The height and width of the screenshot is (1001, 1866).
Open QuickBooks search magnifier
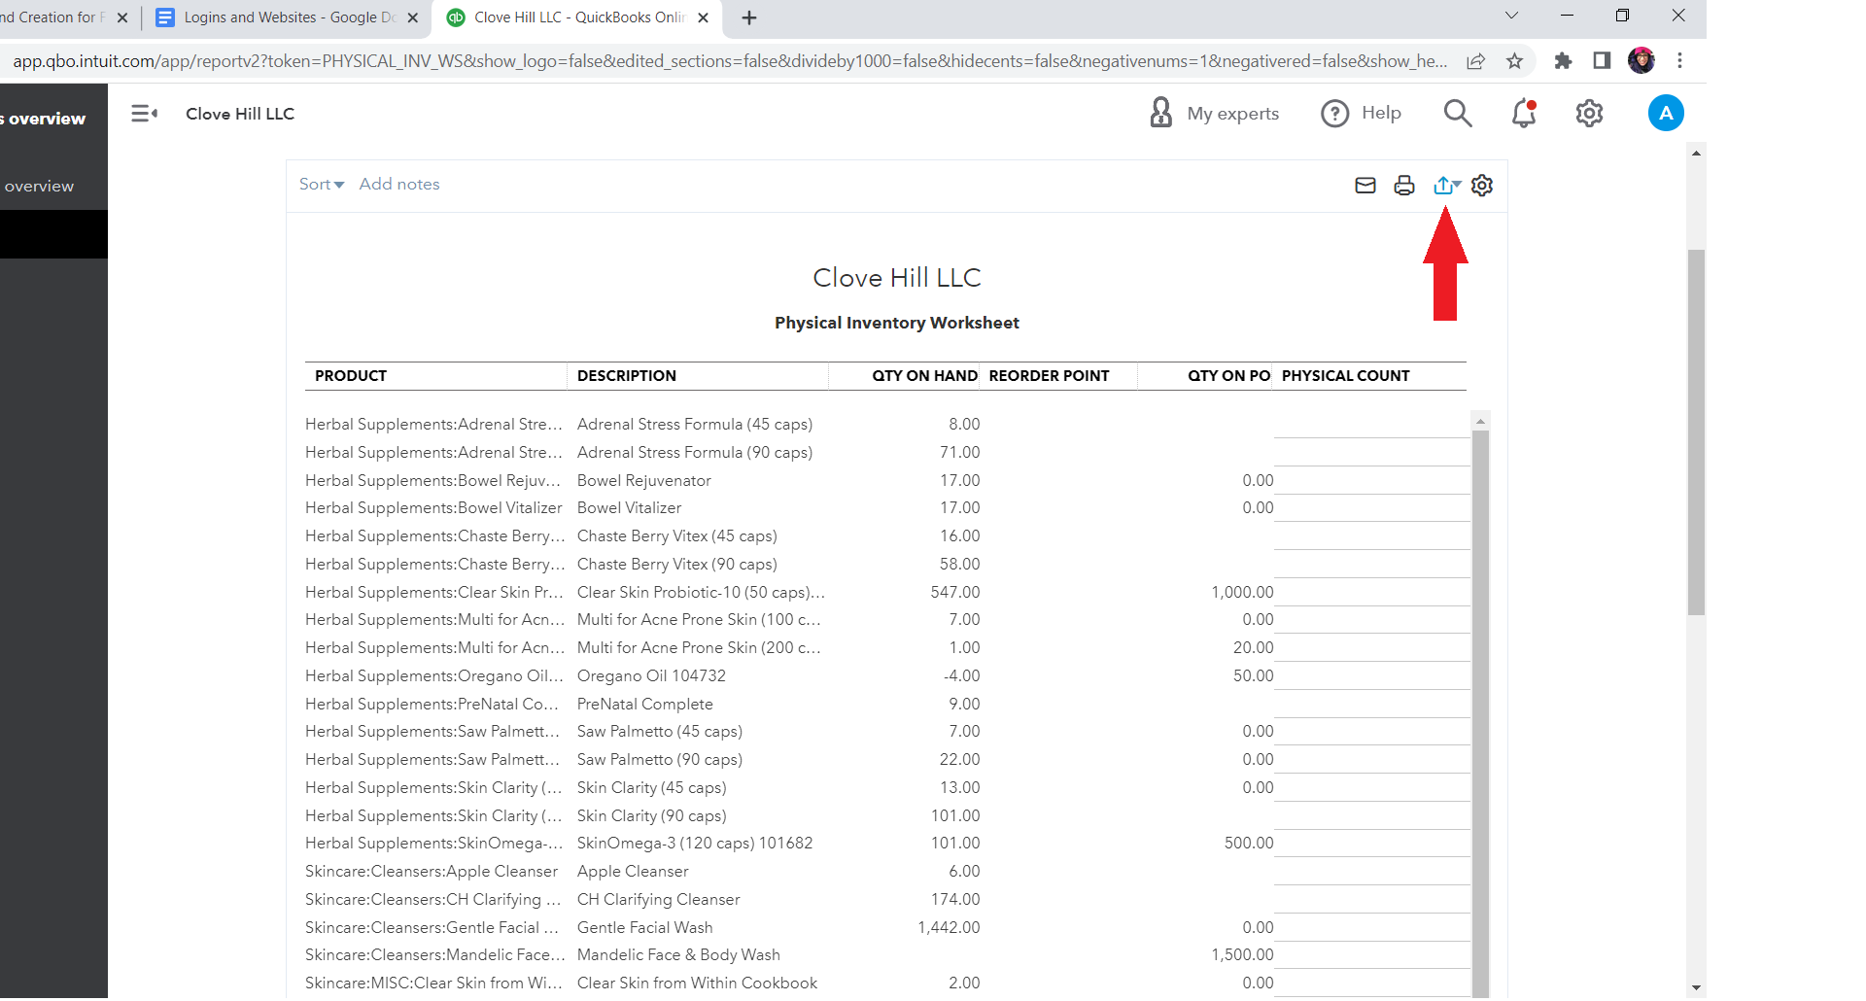1458,113
